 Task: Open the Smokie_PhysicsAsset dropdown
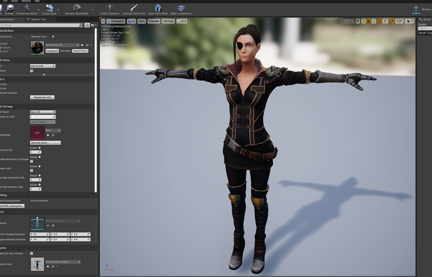coord(63,262)
